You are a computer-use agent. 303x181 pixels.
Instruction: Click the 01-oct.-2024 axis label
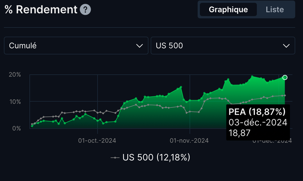(97, 140)
